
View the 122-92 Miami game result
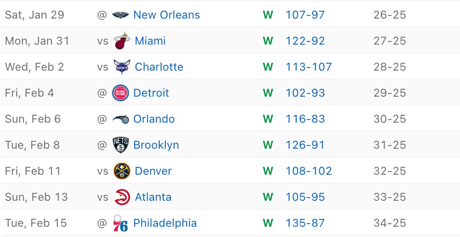[305, 41]
